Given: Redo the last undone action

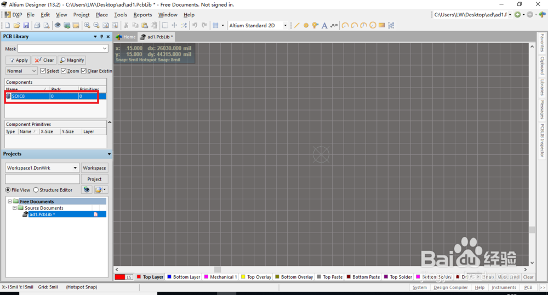Looking at the screenshot, I should pyautogui.click(x=204, y=25).
